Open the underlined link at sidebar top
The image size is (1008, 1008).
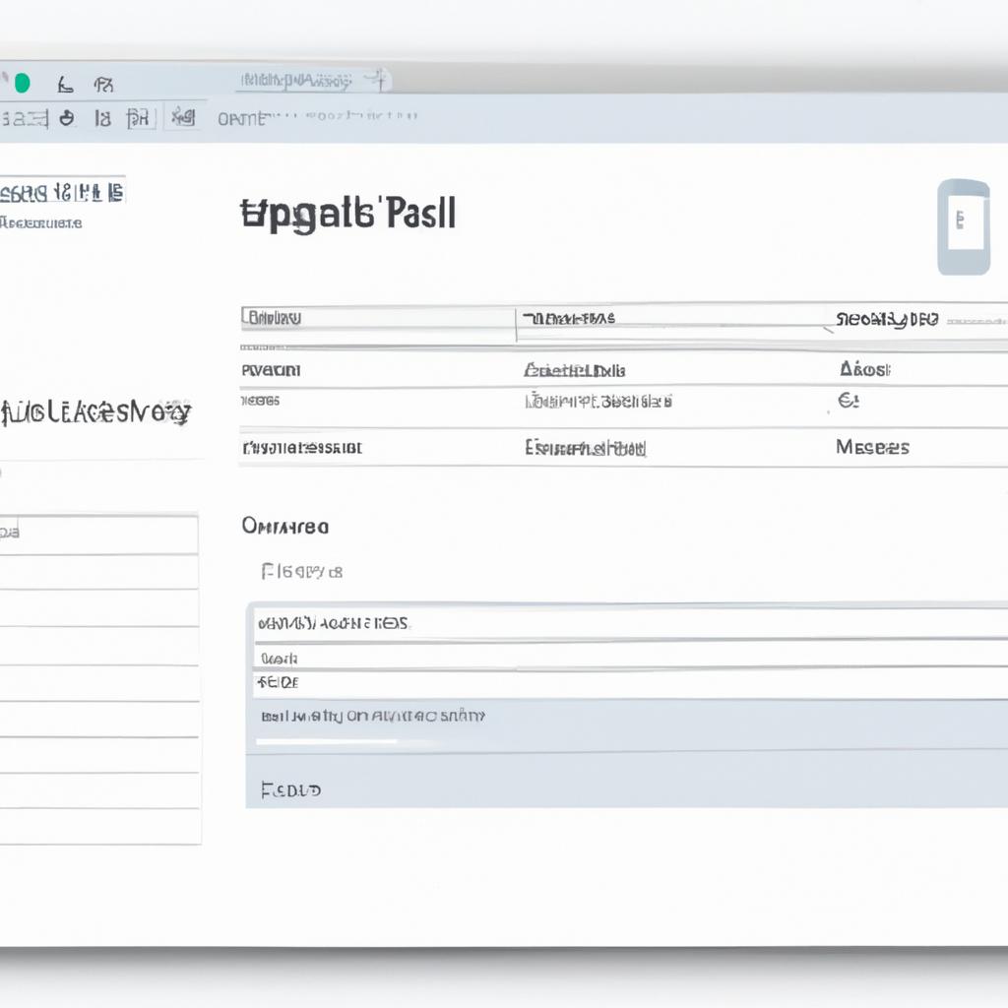pyautogui.click(x=62, y=192)
